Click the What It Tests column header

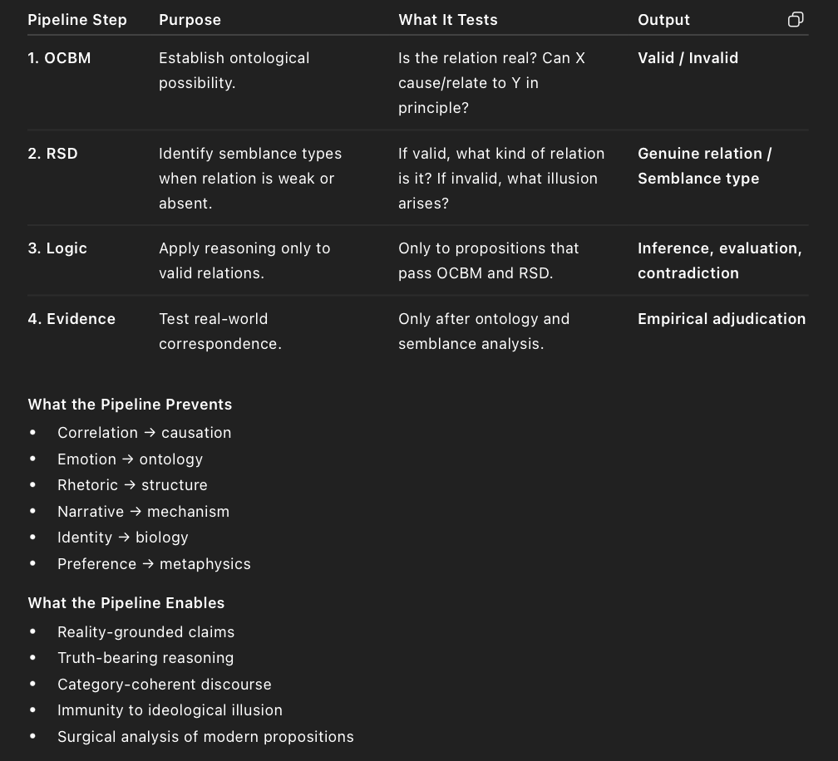pyautogui.click(x=447, y=20)
